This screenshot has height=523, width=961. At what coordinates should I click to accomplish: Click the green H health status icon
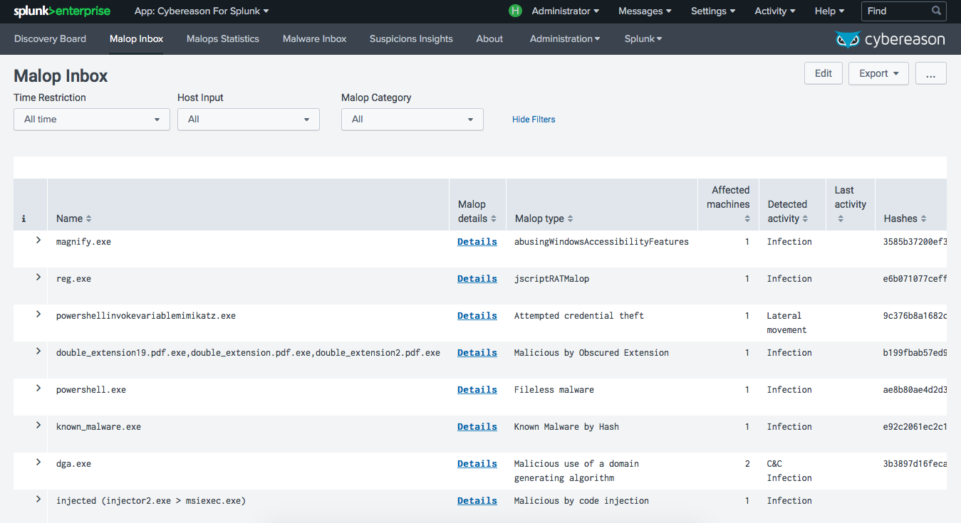tap(516, 11)
